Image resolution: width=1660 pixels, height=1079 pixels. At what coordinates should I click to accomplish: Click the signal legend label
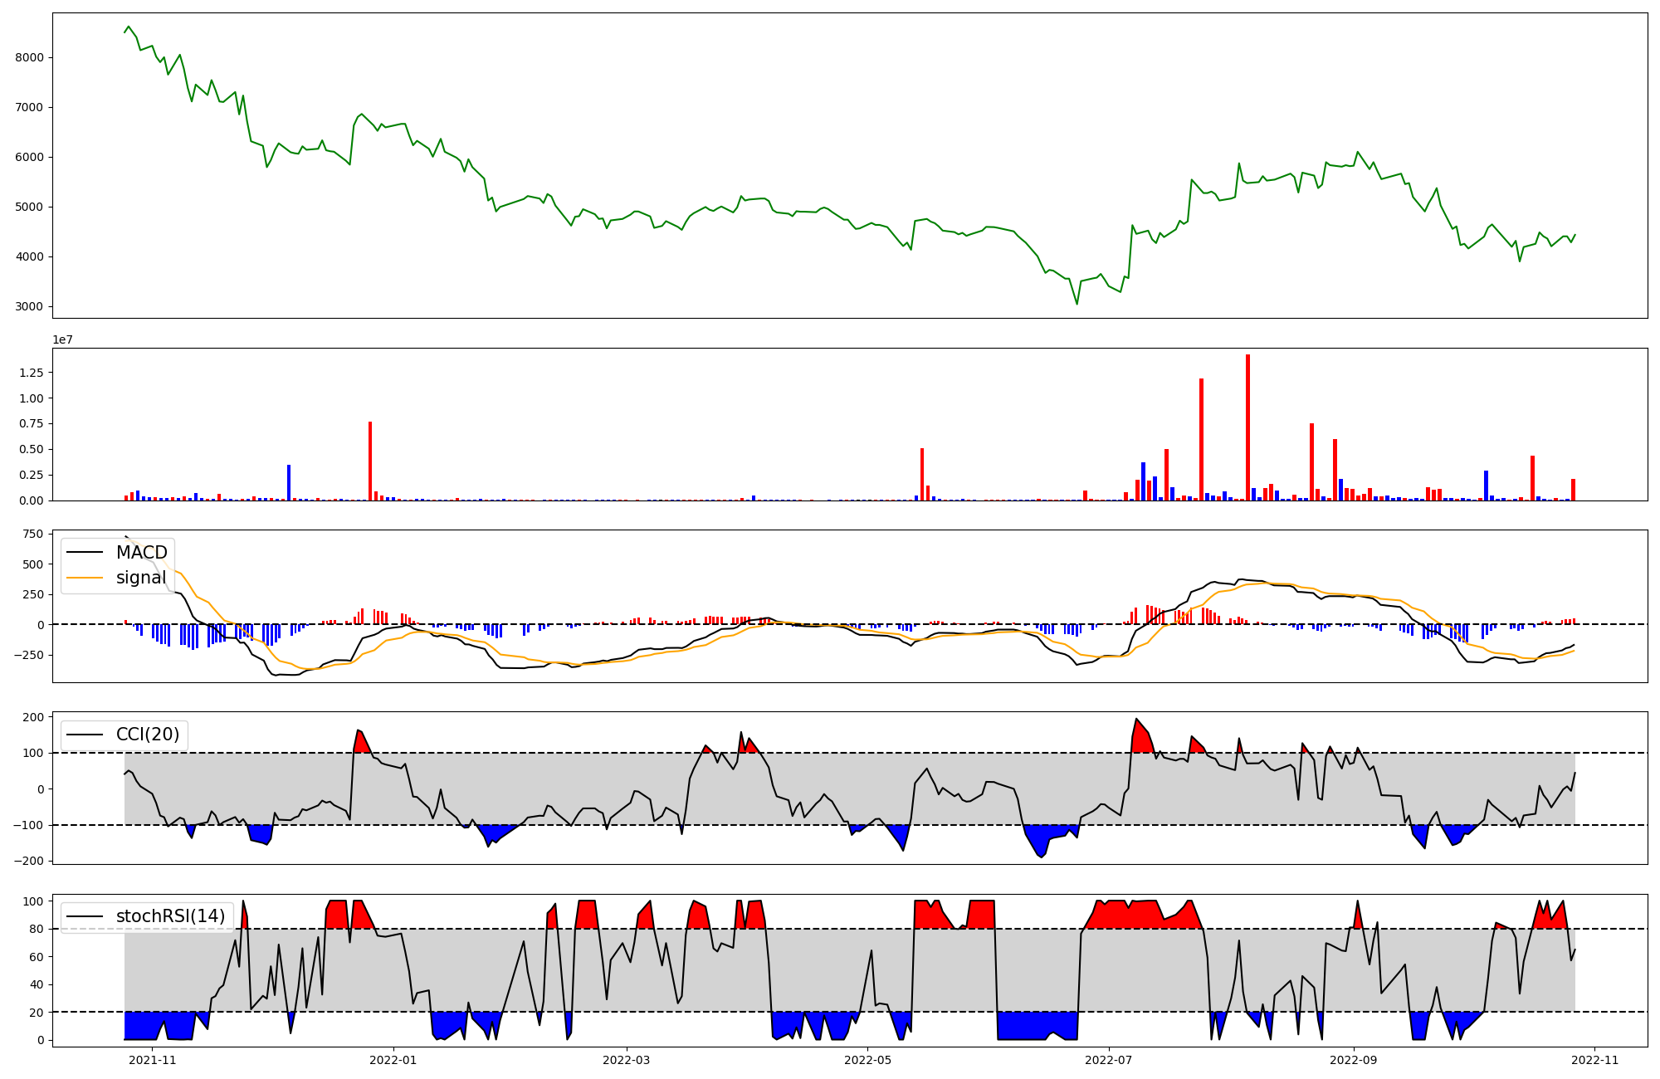point(141,578)
